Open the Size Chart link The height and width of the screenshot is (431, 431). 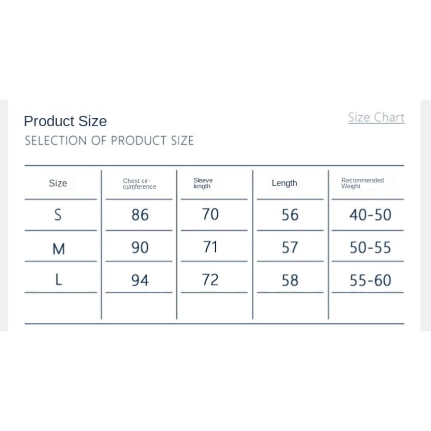point(376,117)
